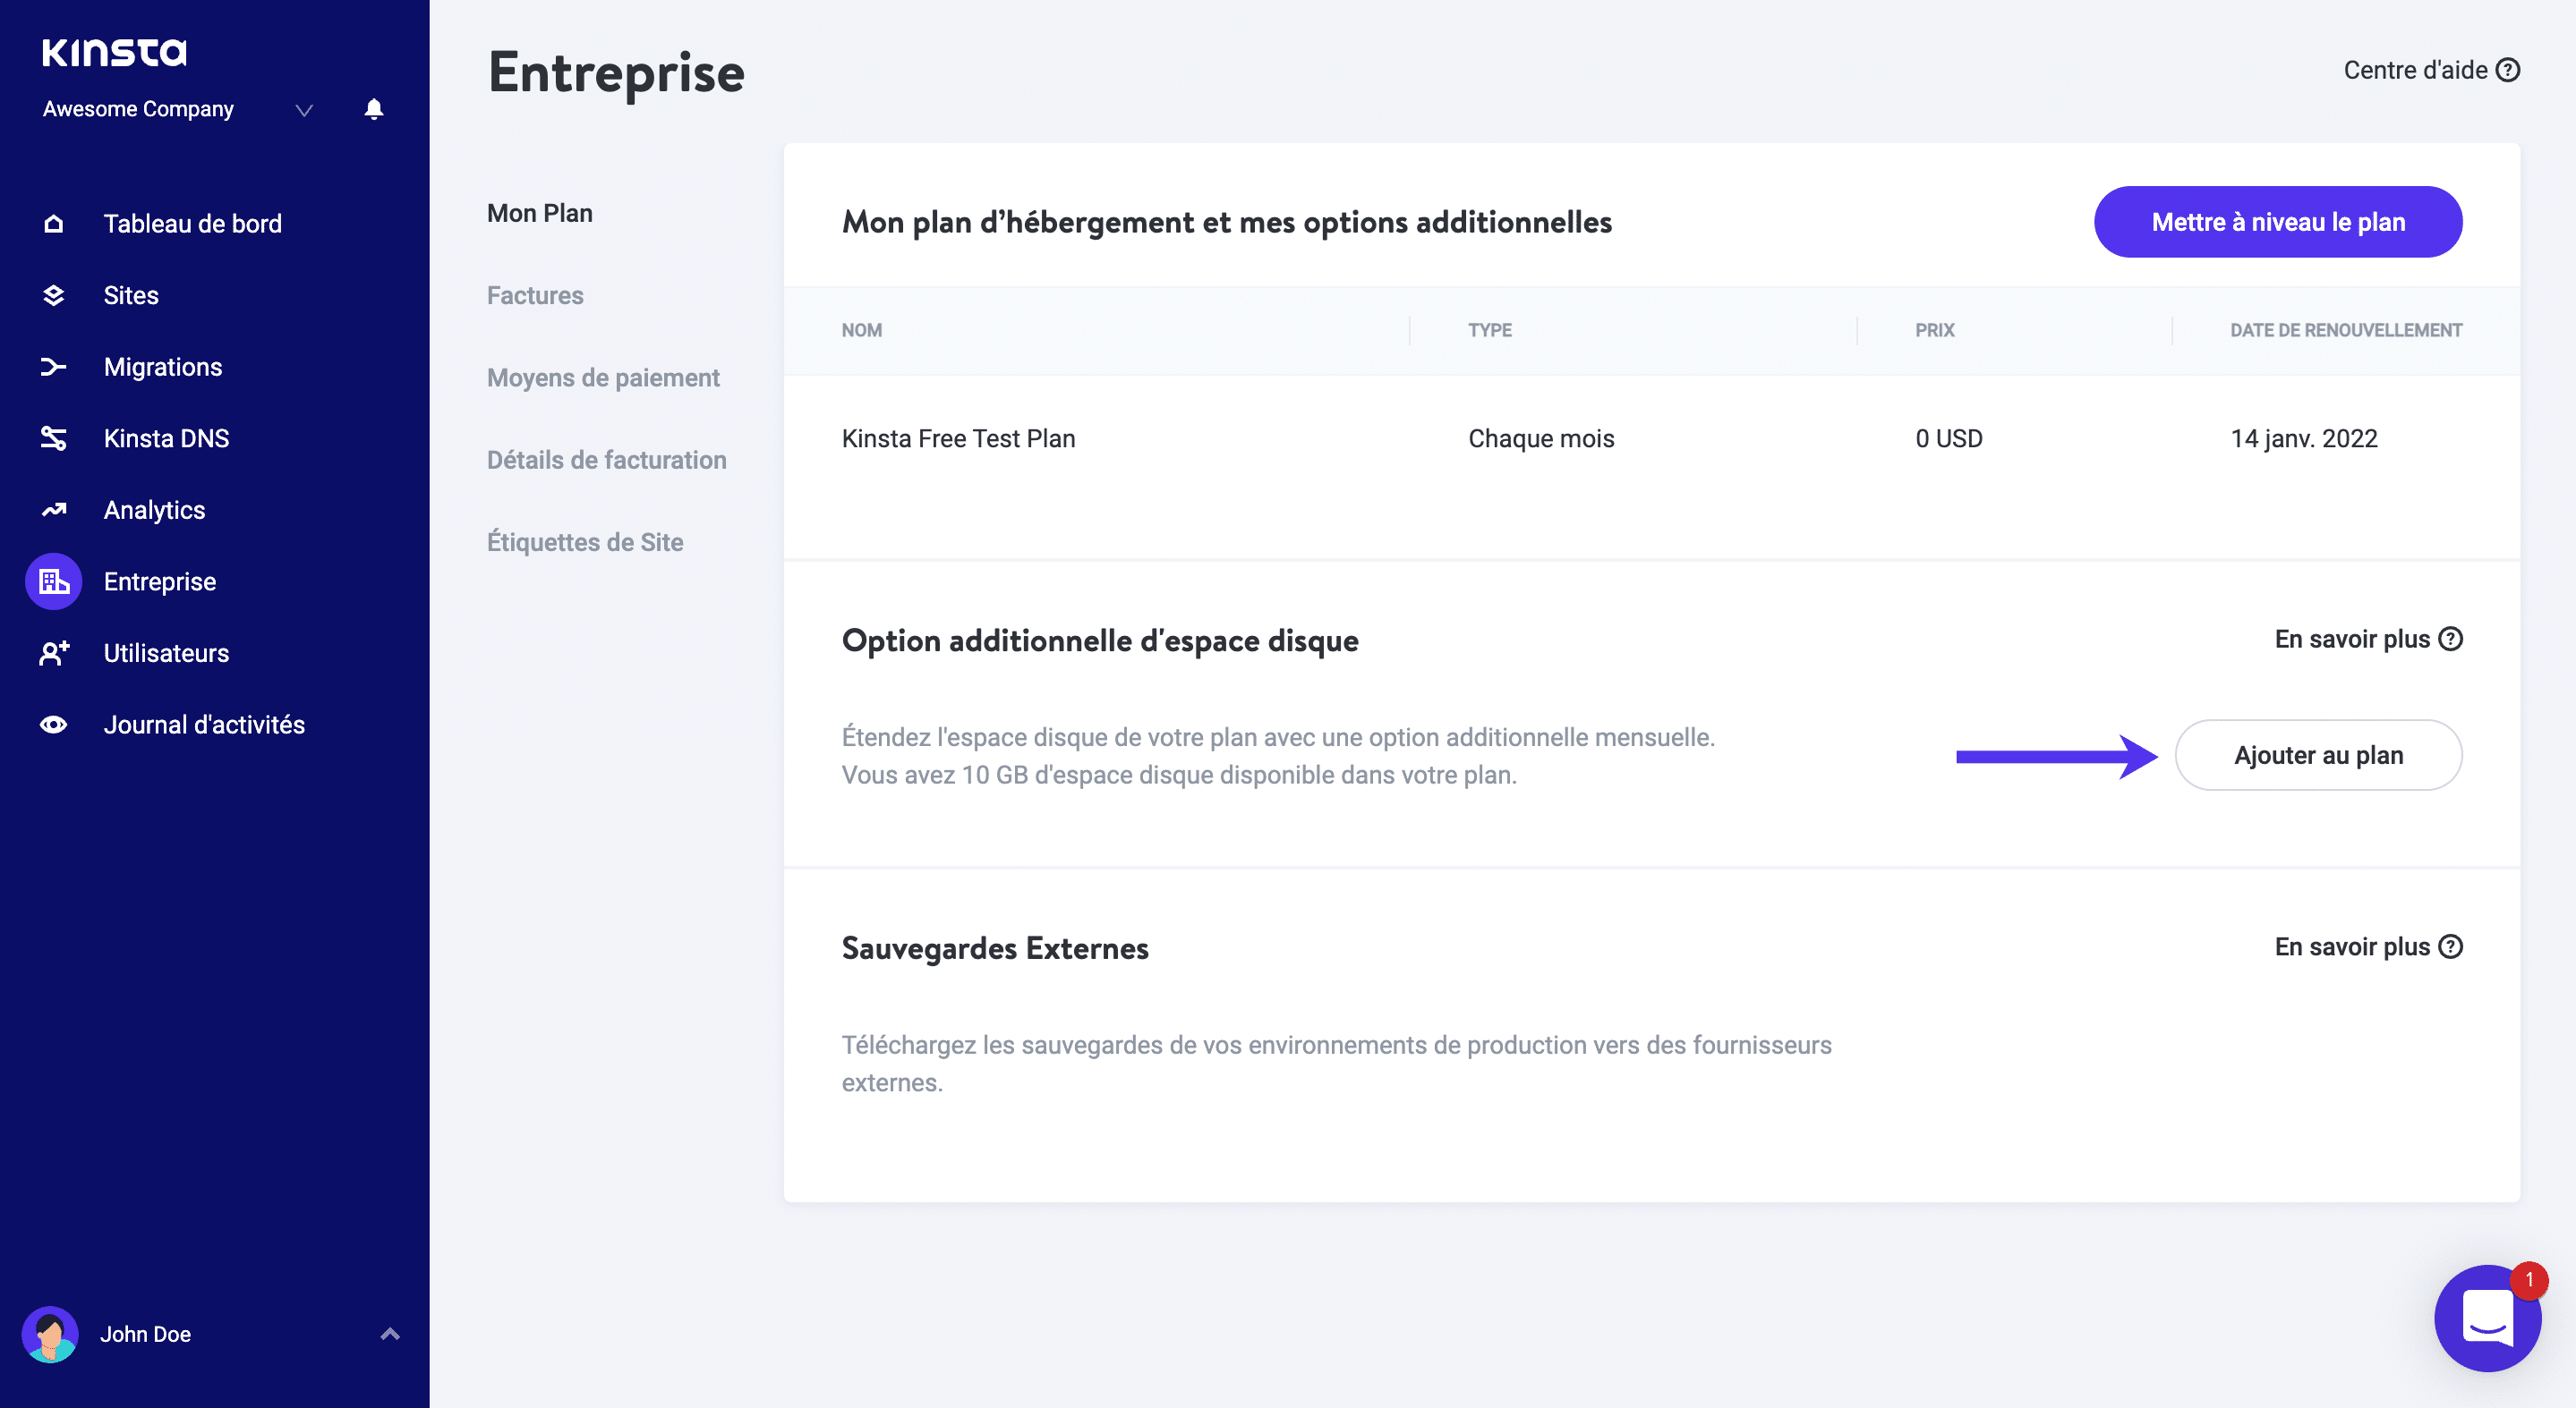This screenshot has height=1408, width=2576.
Task: Switch to the Factures tab
Action: click(x=535, y=295)
